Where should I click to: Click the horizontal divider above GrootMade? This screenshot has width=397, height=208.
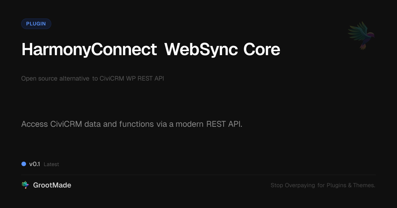pos(198,175)
